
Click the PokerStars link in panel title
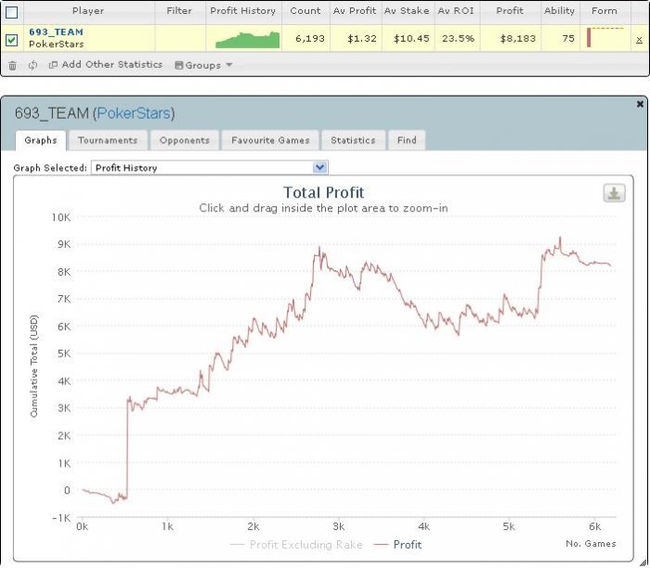(x=134, y=113)
